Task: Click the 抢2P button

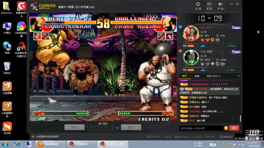Action: tap(131, 127)
